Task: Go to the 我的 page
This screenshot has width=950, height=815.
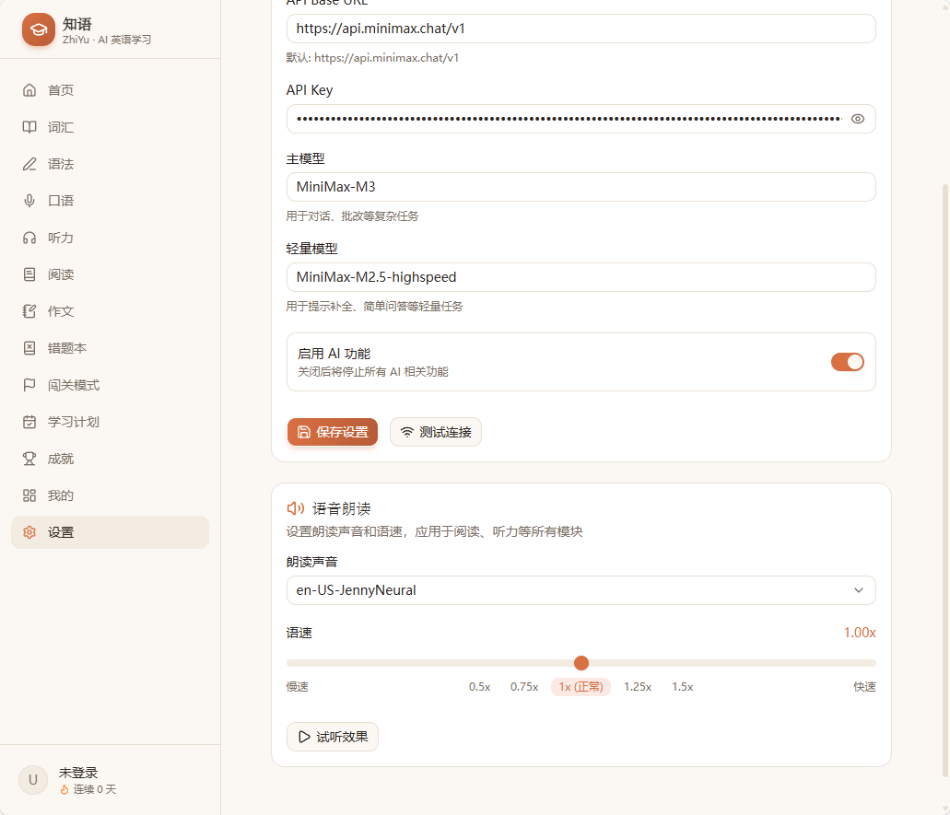Action: click(110, 495)
